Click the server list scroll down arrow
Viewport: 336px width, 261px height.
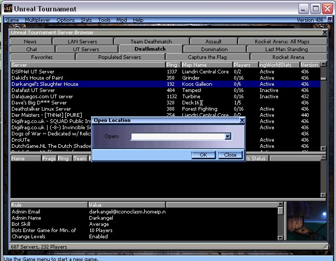[x=324, y=148]
